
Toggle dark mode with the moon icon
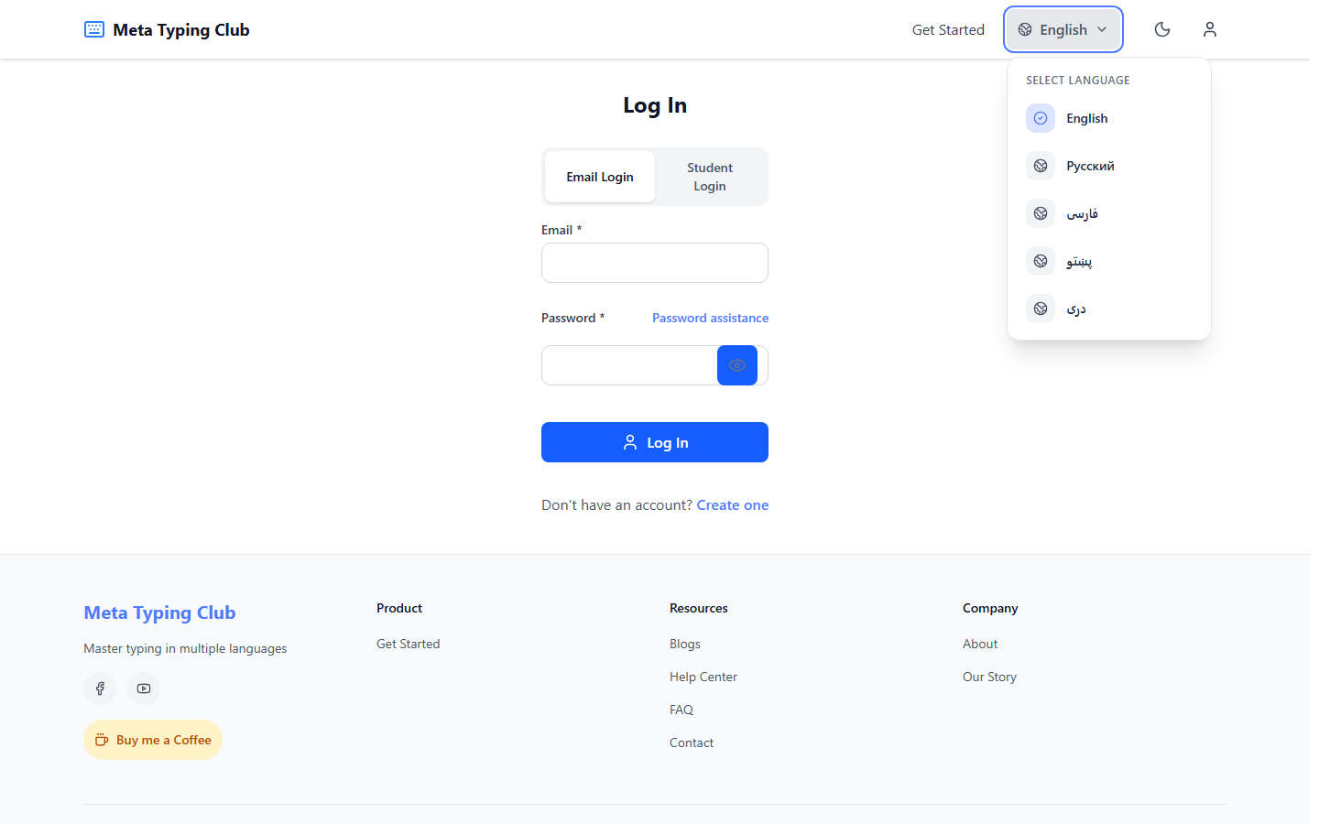(1162, 29)
